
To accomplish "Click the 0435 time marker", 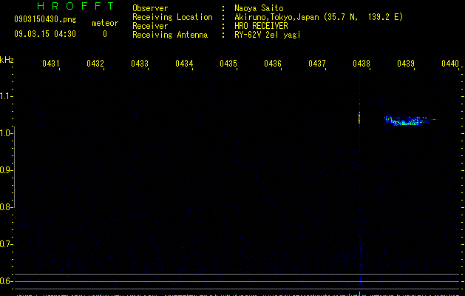I will point(228,64).
